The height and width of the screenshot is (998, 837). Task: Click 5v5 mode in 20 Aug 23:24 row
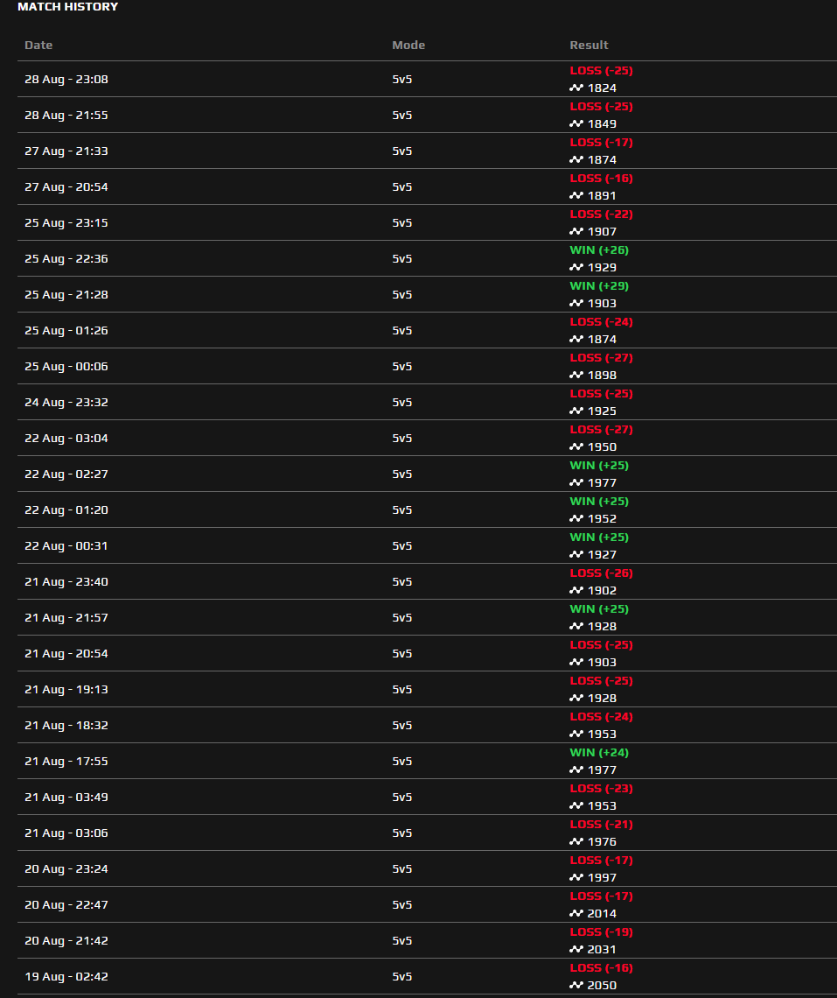(x=402, y=868)
